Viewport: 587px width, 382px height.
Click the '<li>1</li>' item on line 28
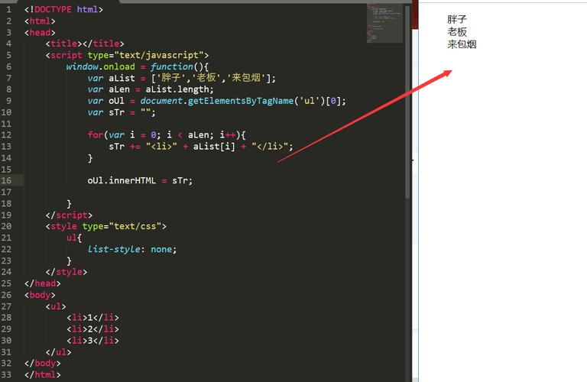(x=92, y=318)
